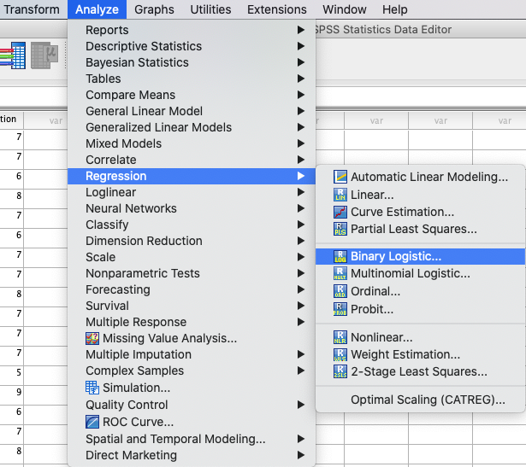Choose Binary Logistic... from Regression submenu
This screenshot has width=526, height=467.
420,256
